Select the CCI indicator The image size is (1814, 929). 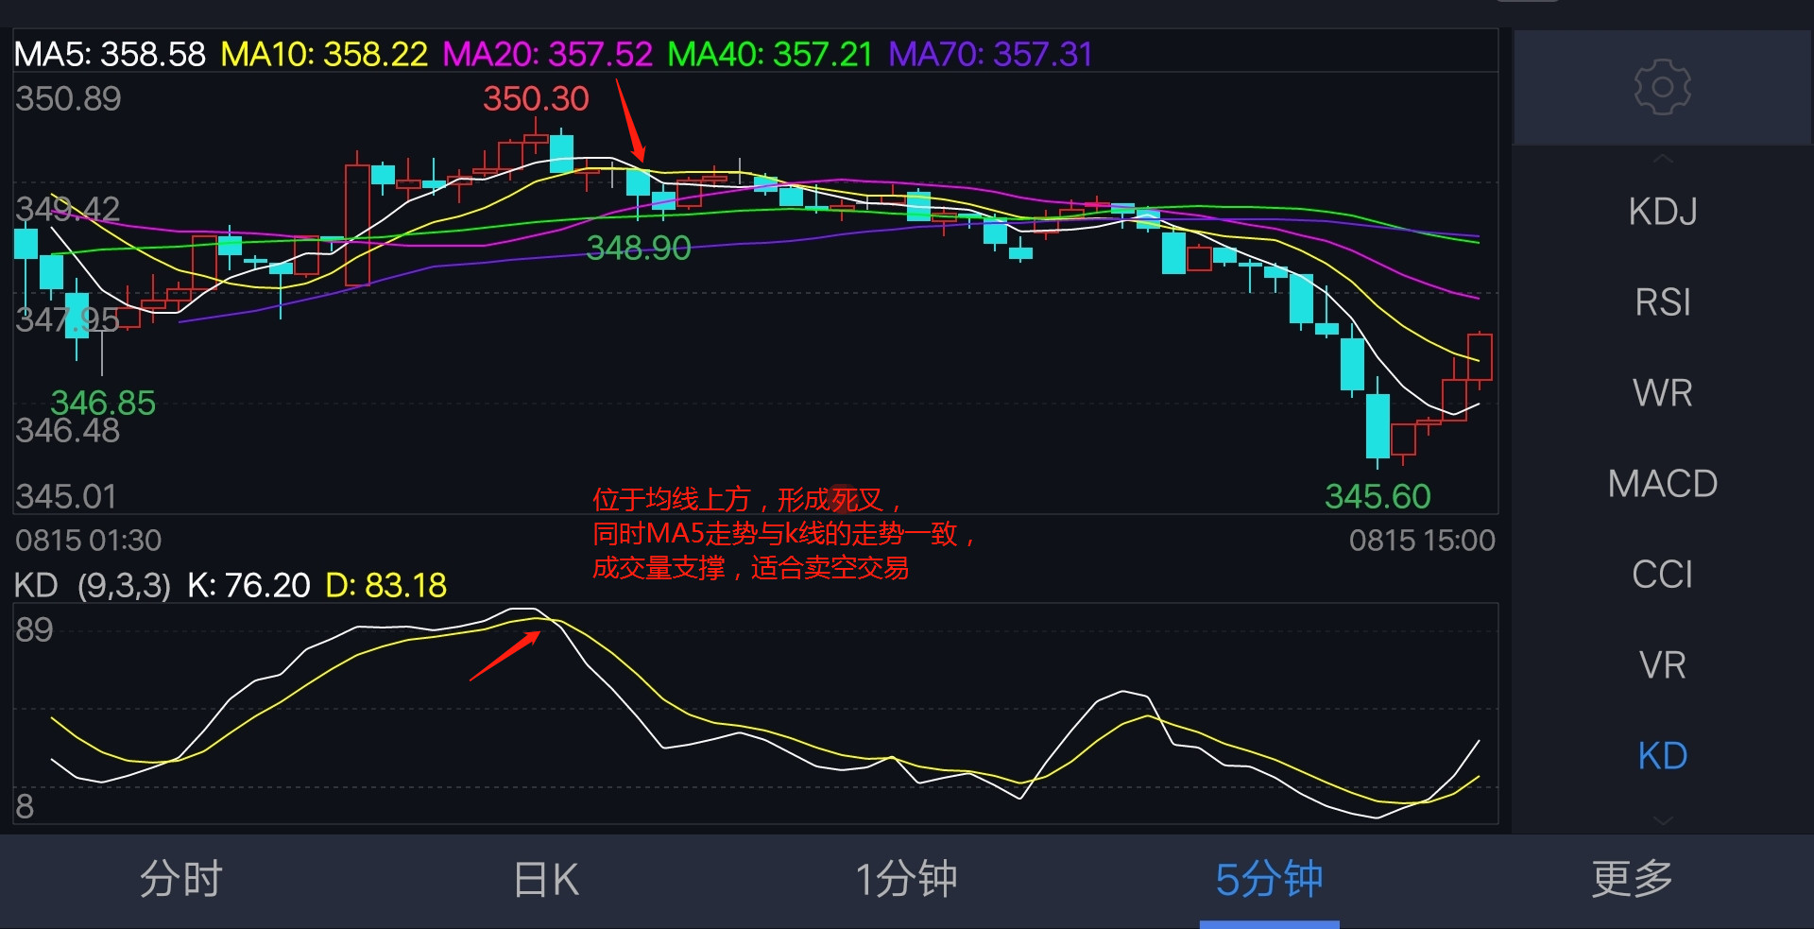[1661, 574]
